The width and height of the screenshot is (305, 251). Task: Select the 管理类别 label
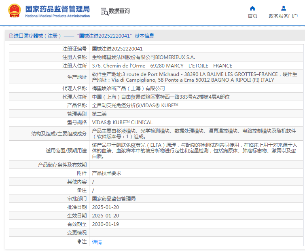click(77, 114)
